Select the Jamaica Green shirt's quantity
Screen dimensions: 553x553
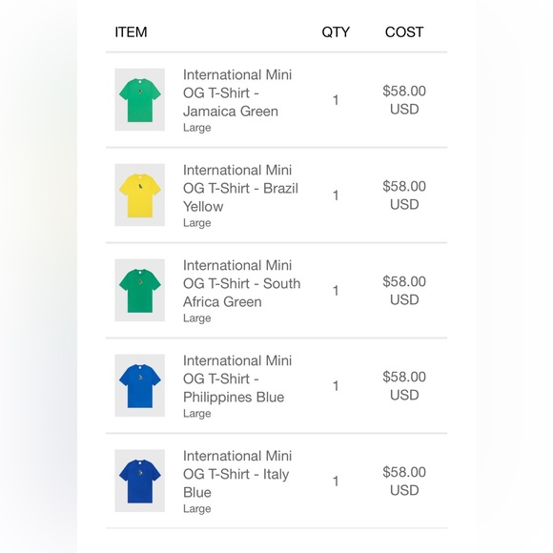[x=336, y=100]
